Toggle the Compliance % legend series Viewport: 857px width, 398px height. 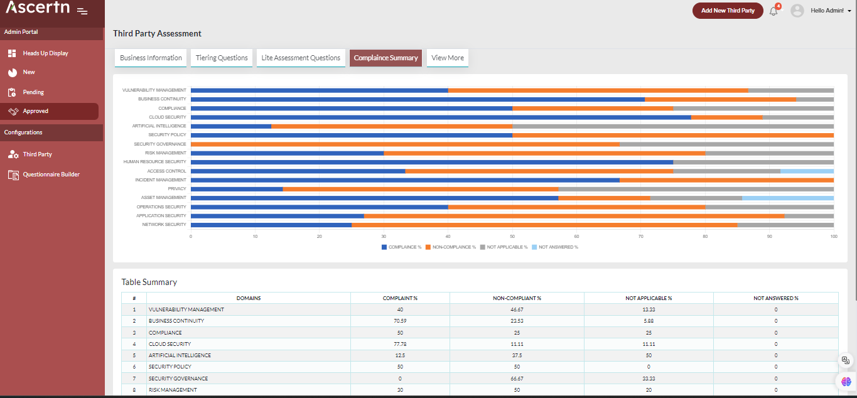click(401, 247)
